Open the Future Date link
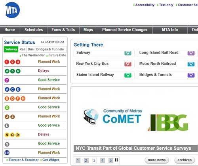The width and height of the screenshot is (198, 166). [57, 55]
